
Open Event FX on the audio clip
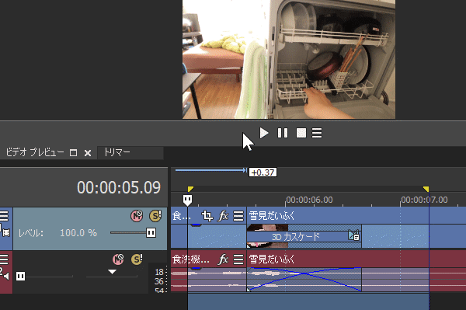tap(223, 259)
